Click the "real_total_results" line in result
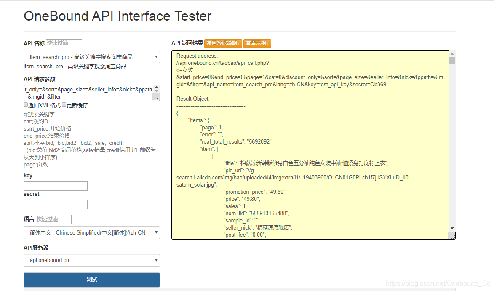This screenshot has height=291, width=494. [236, 142]
